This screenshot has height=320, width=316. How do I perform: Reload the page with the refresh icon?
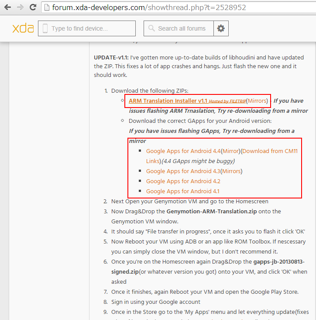click(33, 7)
